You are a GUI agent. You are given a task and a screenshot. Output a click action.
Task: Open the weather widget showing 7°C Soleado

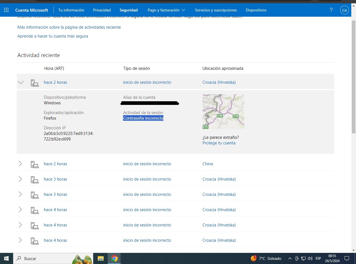point(266,258)
